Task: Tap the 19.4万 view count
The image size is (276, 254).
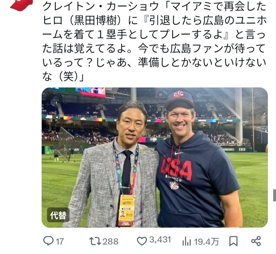Action: 206,241
